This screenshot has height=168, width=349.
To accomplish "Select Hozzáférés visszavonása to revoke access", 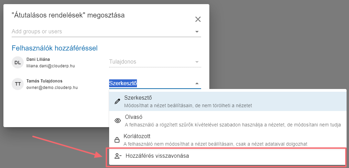I will pyautogui.click(x=157, y=156).
